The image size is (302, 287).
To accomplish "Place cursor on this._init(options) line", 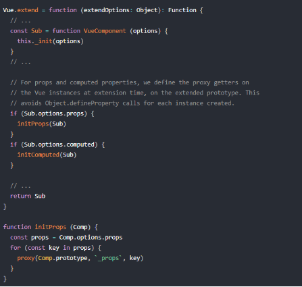I will [51, 41].
